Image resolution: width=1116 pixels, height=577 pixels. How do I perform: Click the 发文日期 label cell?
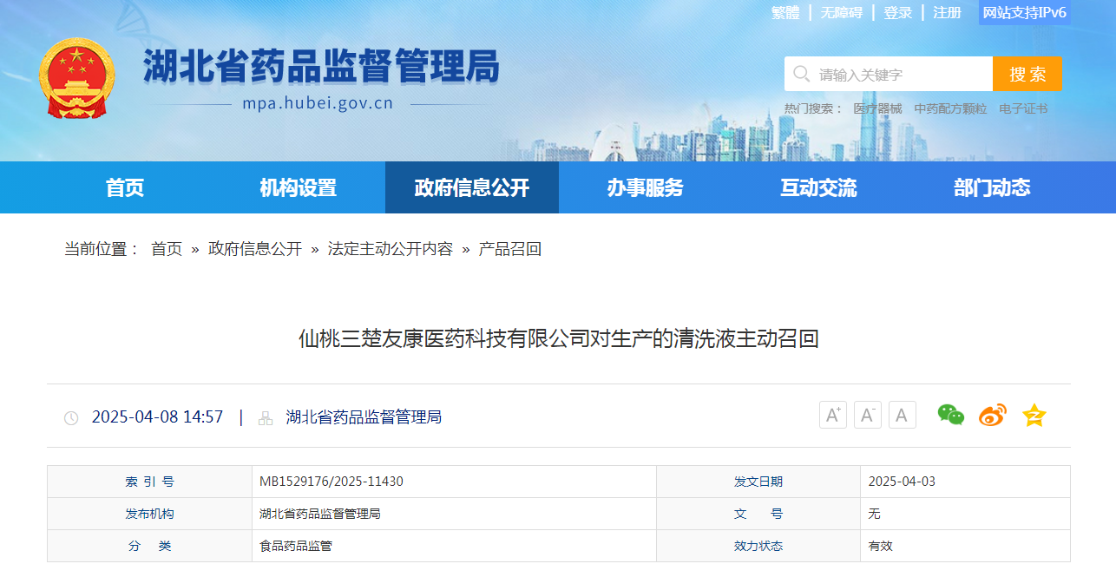click(x=758, y=482)
